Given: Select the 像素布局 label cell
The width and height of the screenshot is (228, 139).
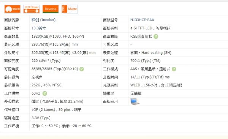Looking at the screenshot, I should pyautogui.click(x=110, y=36).
